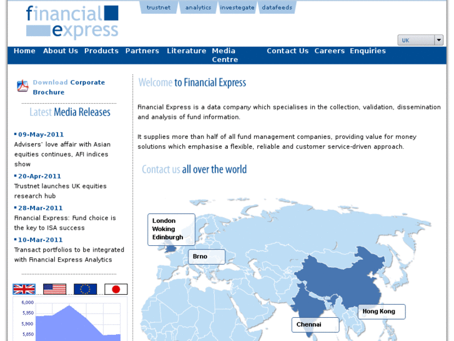The image size is (454, 341).
Task: Open the Partners menu item
Action: tap(142, 51)
